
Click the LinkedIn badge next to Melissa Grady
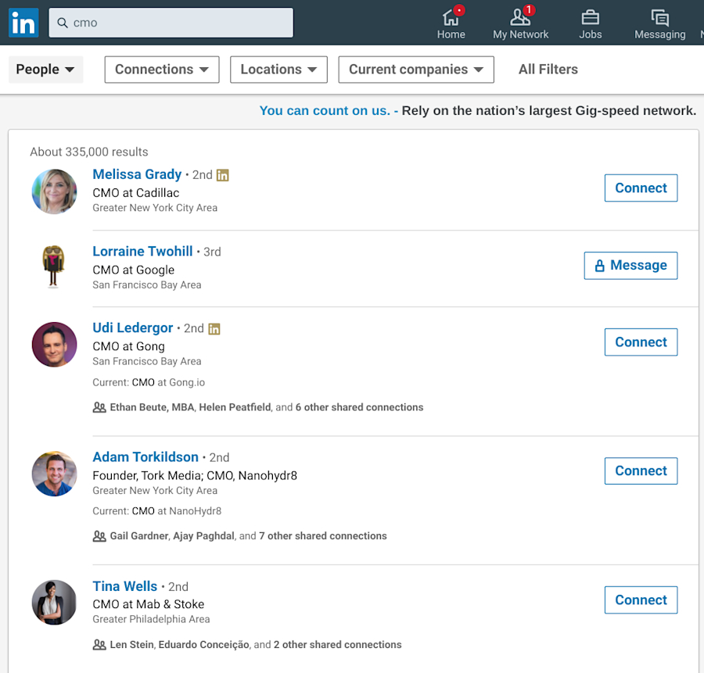pyautogui.click(x=222, y=174)
